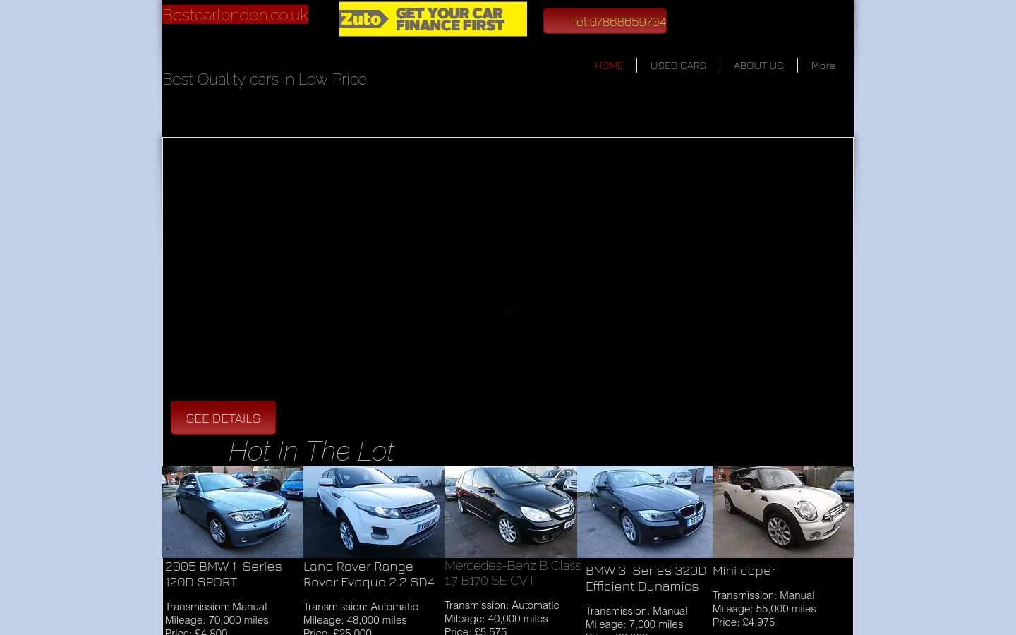
Task: Click Mileage: 40,000 miles text
Action: [x=496, y=619]
